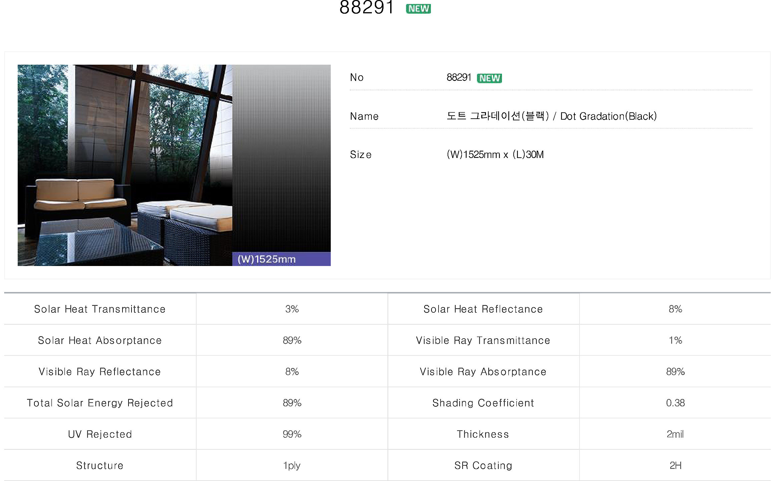Click the Name field label
The height and width of the screenshot is (481, 771).
pyautogui.click(x=364, y=116)
